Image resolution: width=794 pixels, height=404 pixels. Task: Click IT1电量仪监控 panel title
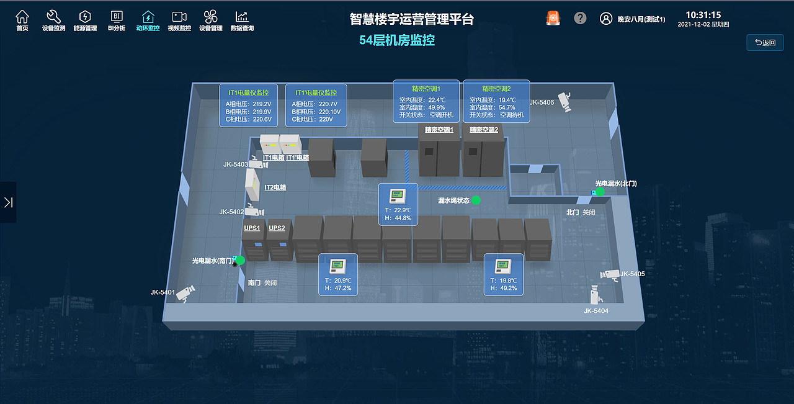click(x=248, y=92)
